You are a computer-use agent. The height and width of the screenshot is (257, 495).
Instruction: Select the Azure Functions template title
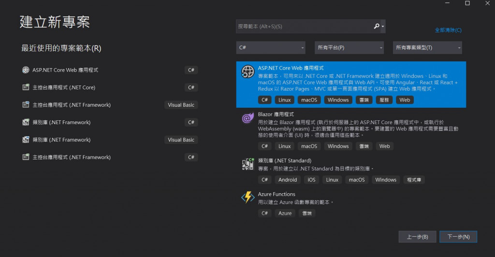pos(277,194)
